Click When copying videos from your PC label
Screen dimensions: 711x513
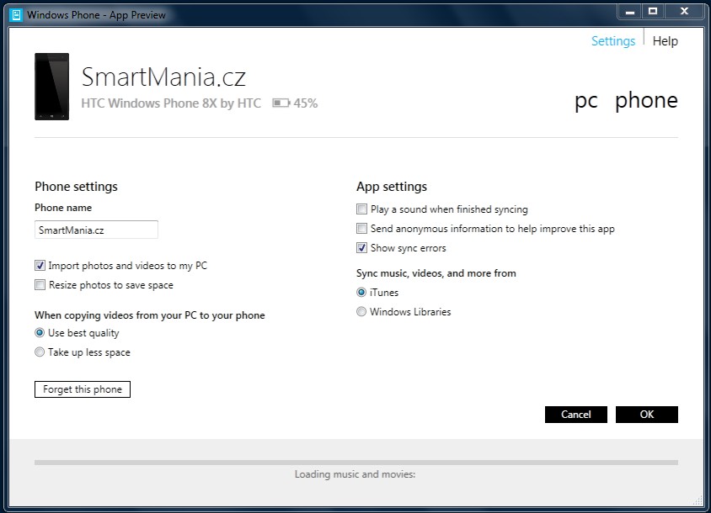click(150, 315)
